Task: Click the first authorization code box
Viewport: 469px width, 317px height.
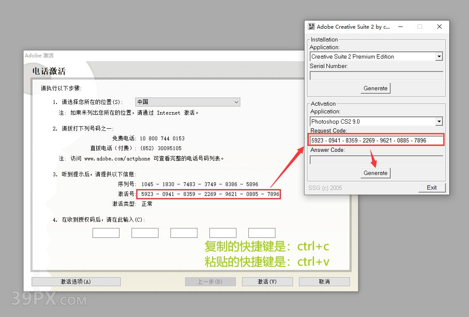Action: tap(106, 233)
